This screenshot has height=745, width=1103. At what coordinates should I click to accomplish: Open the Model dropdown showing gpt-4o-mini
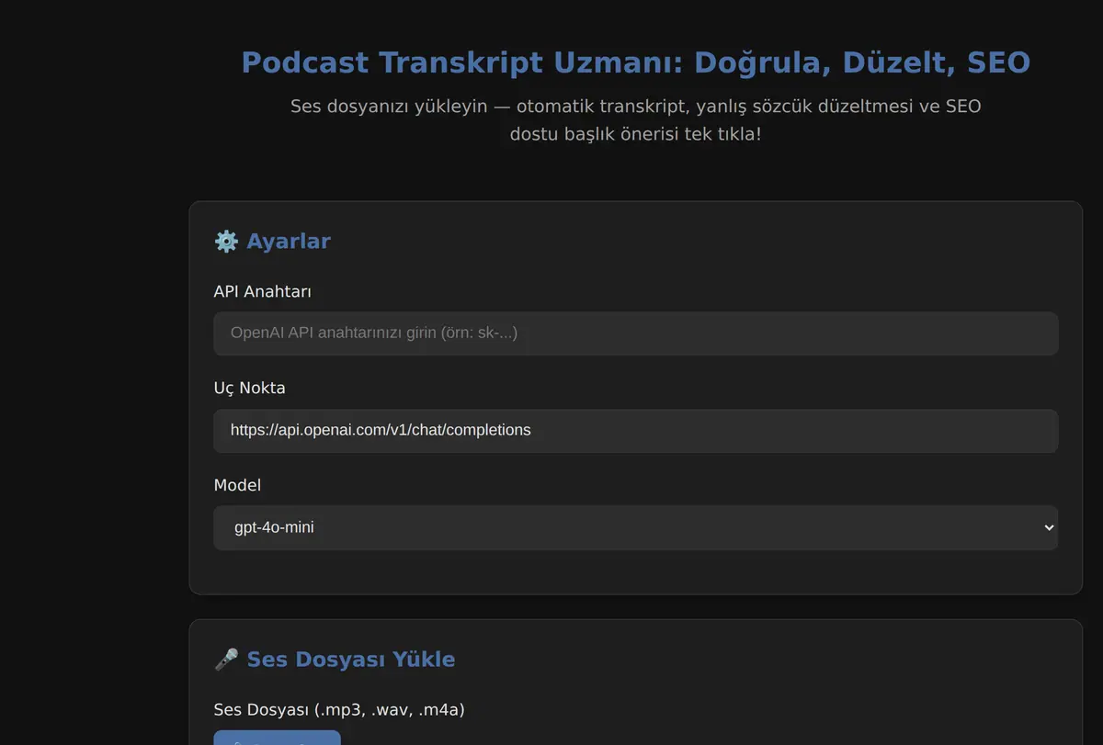pos(636,528)
